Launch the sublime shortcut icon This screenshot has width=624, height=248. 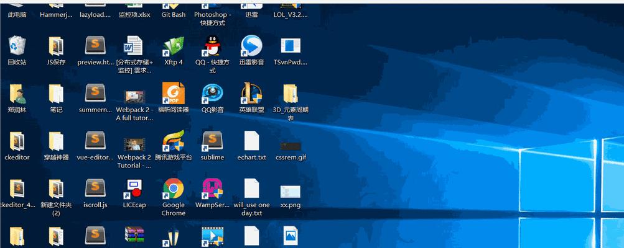click(x=212, y=141)
